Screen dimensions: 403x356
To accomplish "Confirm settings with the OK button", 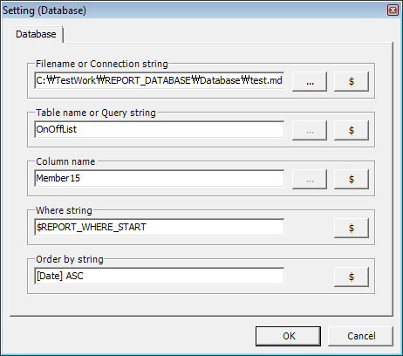I will coord(289,336).
